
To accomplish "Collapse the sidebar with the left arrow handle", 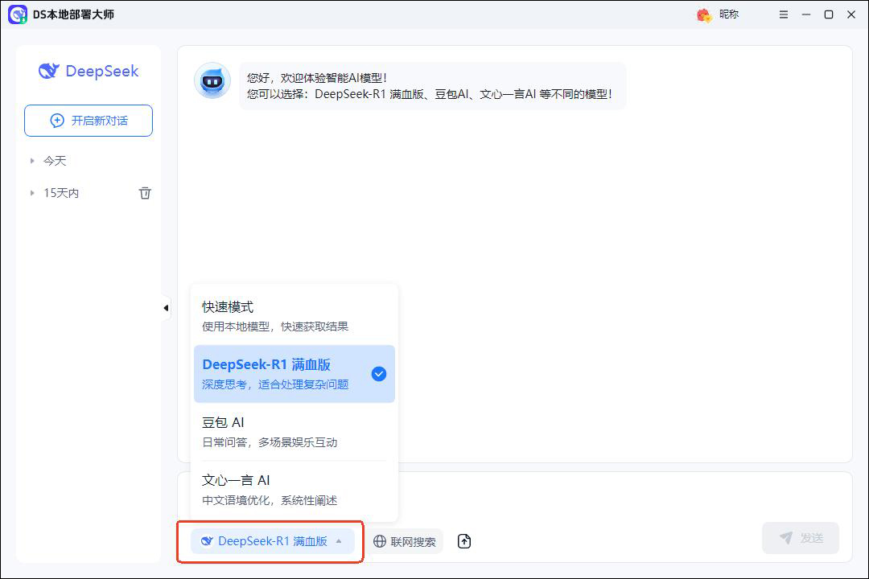I will [166, 308].
